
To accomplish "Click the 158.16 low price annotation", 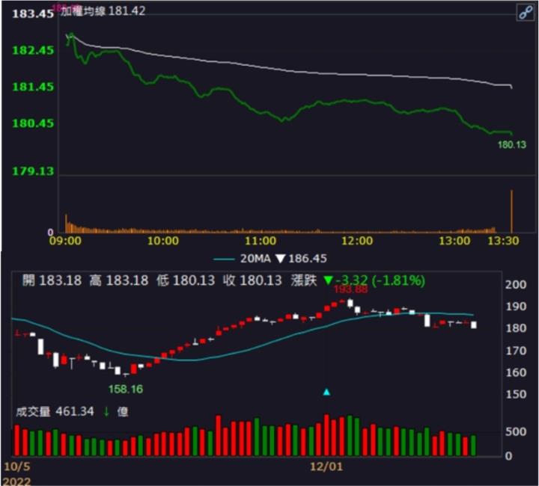I will (126, 390).
